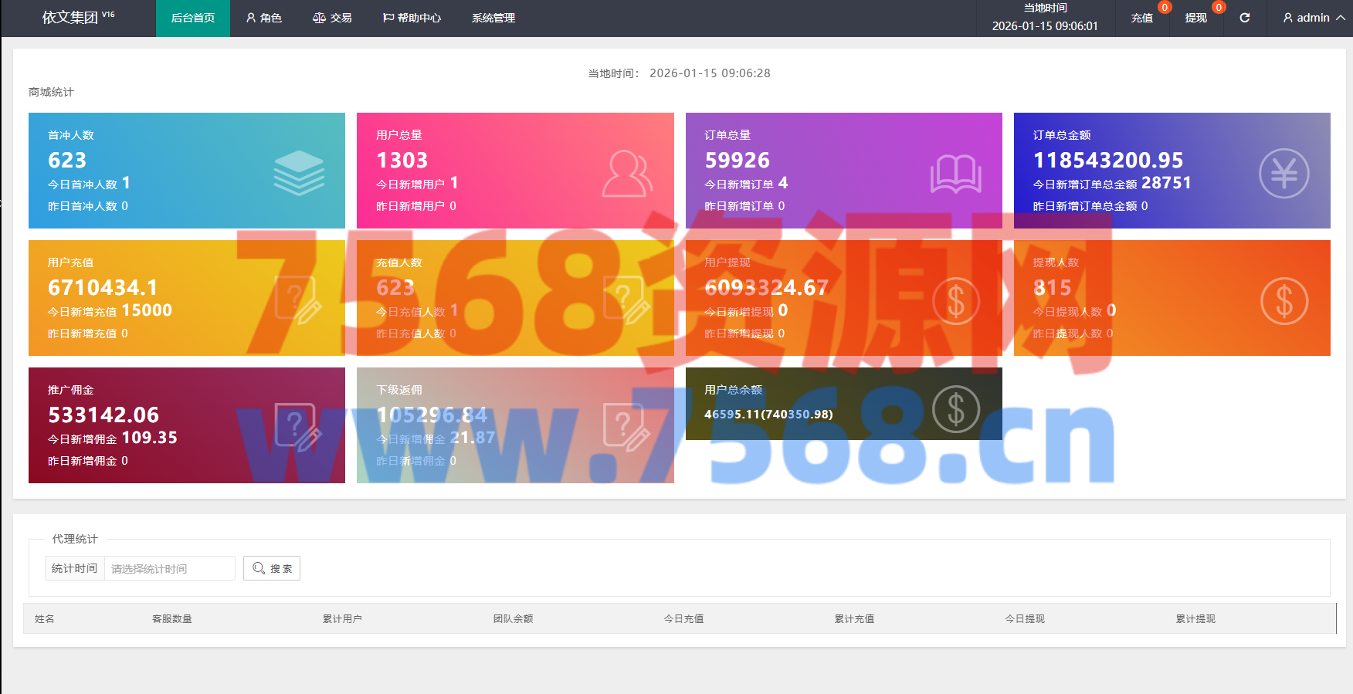Click the dollar icon in 用户总余额 card

click(955, 409)
